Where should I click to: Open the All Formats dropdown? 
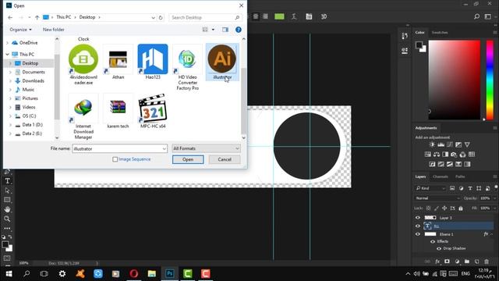(206, 148)
